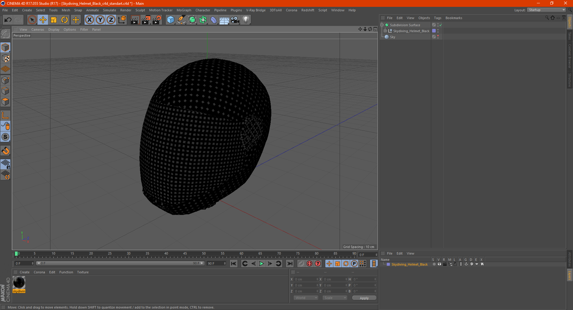Click the timeline range slider bar
Screen dimensions: 573x310
120,263
